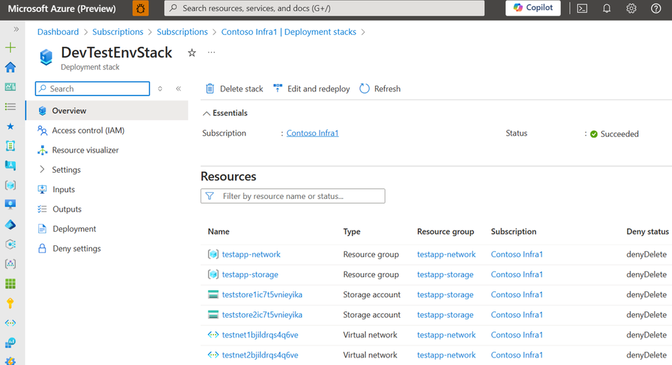Image resolution: width=672 pixels, height=365 pixels.
Task: Open the more options ellipsis next to the title
Action: tap(211, 52)
